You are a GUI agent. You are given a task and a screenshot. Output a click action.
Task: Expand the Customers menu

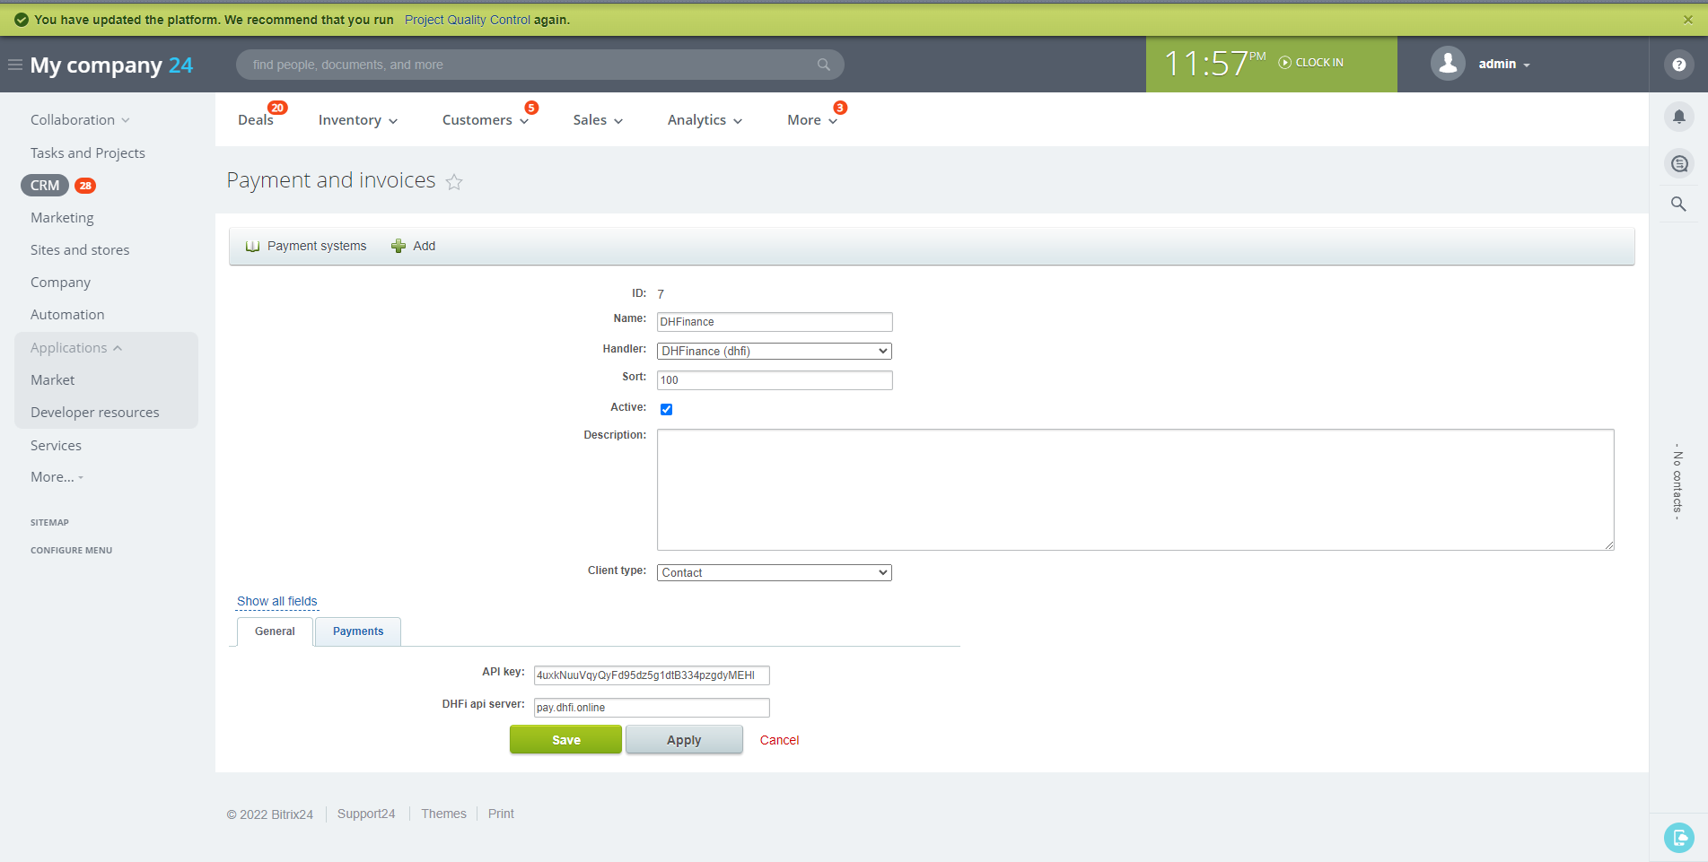(x=485, y=120)
